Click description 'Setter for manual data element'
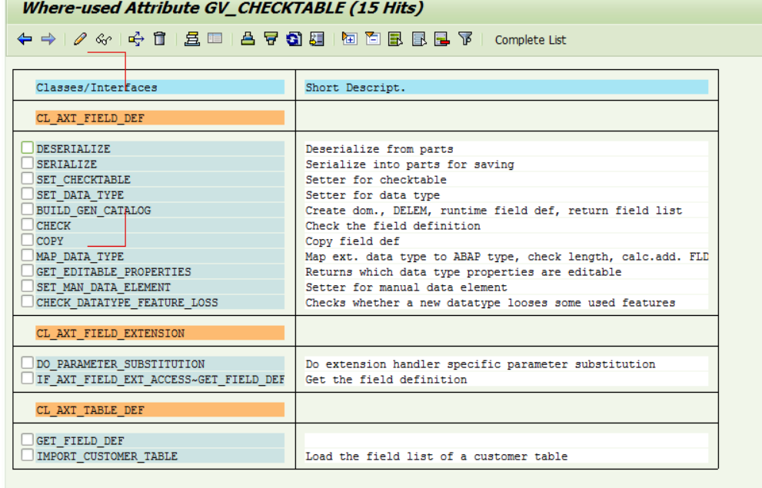This screenshot has width=762, height=488. (x=406, y=287)
